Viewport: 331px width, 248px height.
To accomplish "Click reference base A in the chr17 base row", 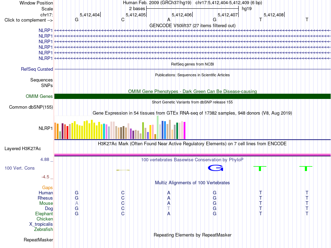I will pyautogui.click(x=169, y=20).
